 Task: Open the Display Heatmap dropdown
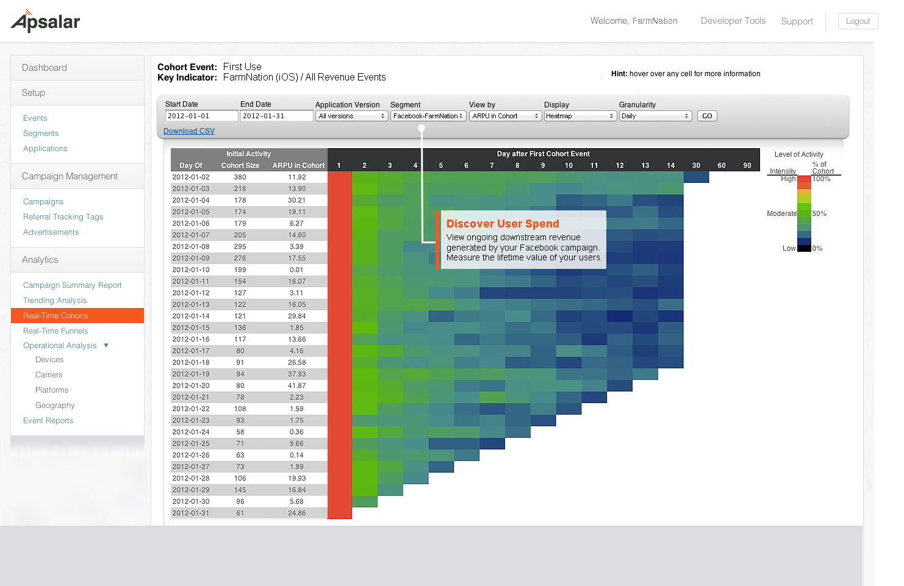tap(580, 116)
